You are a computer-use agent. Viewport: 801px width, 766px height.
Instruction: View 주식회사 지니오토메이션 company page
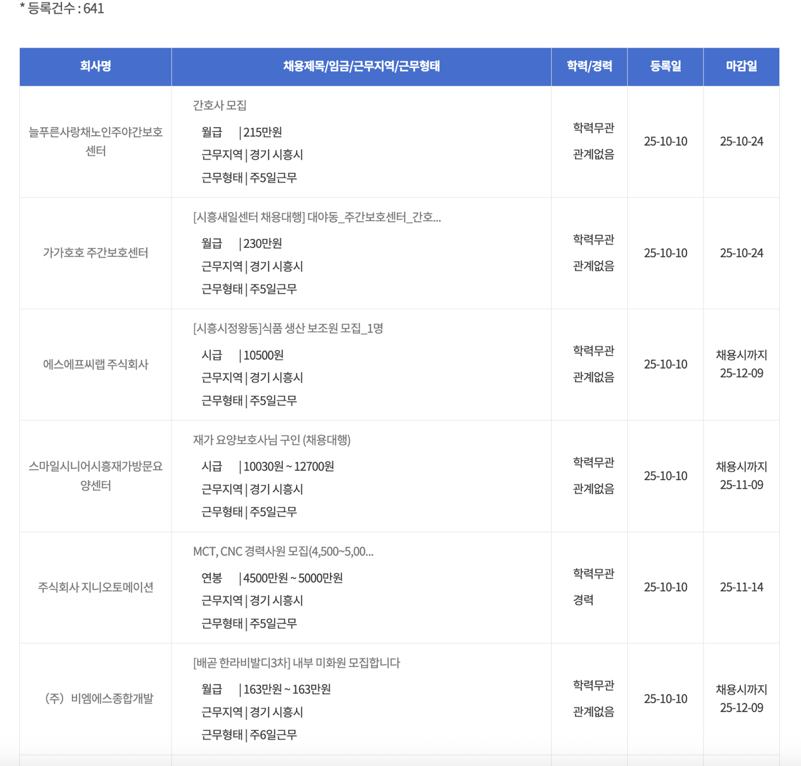pos(95,587)
